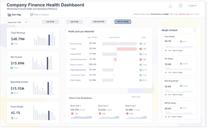Click the Favorable legend label
Screen dimensions: 208x128
(175, 14)
